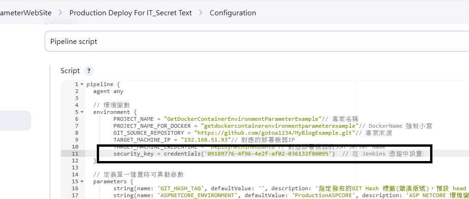This screenshot has height=199, width=469.
Task: Open the ParameterWebSite breadcrumb link
Action: (x=26, y=13)
